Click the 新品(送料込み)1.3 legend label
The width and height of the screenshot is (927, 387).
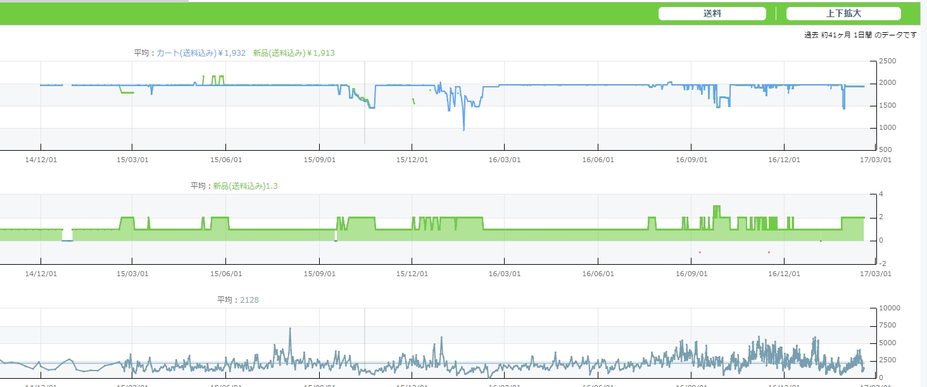(x=246, y=186)
